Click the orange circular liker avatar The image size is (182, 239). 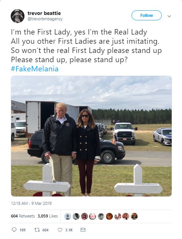tap(109, 216)
